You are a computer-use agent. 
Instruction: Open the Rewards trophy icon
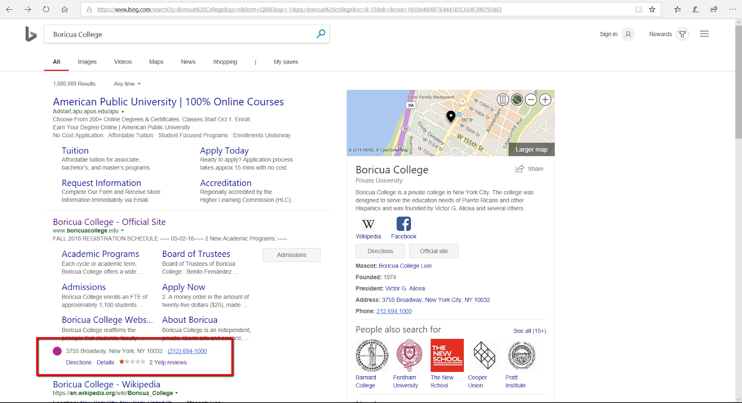pyautogui.click(x=682, y=34)
